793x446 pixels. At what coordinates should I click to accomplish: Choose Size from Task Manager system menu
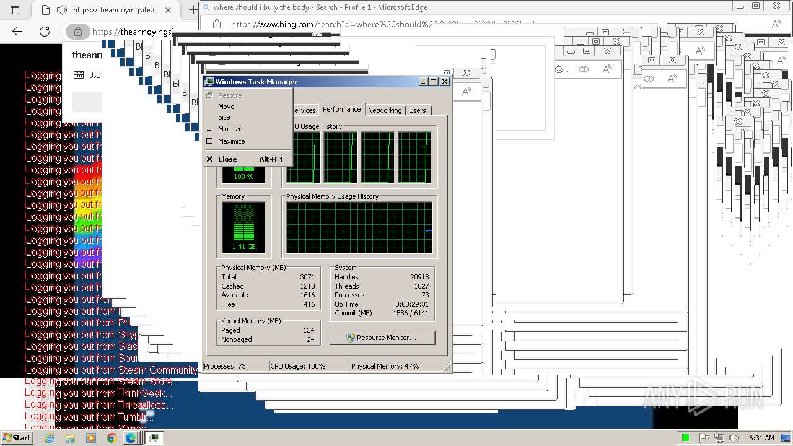248,117
